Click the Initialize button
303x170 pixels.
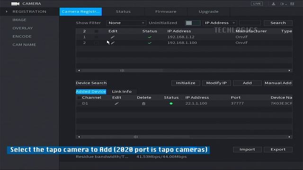click(186, 83)
